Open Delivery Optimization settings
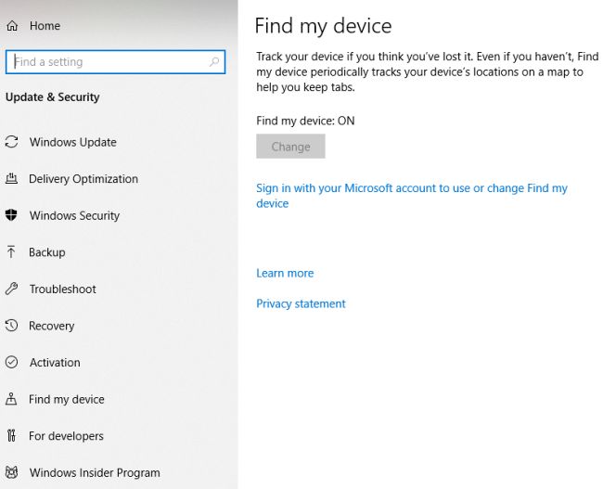The width and height of the screenshot is (603, 489). 83,178
